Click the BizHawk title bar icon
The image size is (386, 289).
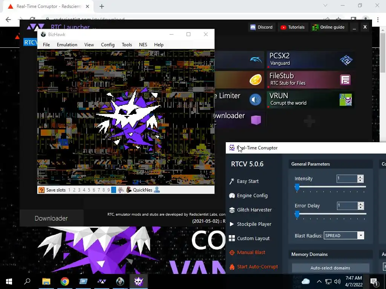coord(43,34)
